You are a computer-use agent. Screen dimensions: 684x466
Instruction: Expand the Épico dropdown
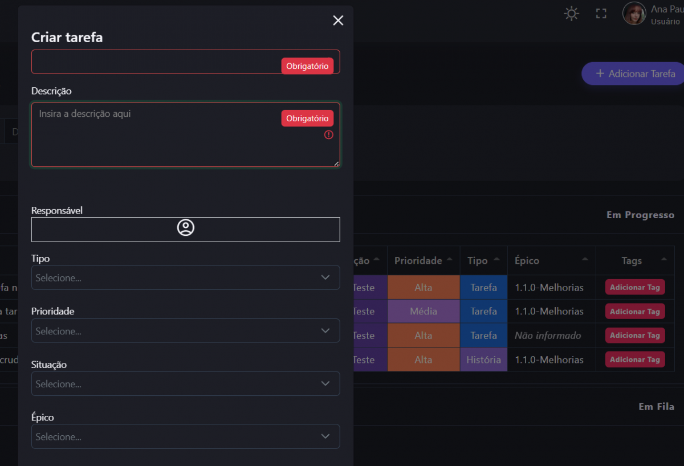tap(185, 436)
